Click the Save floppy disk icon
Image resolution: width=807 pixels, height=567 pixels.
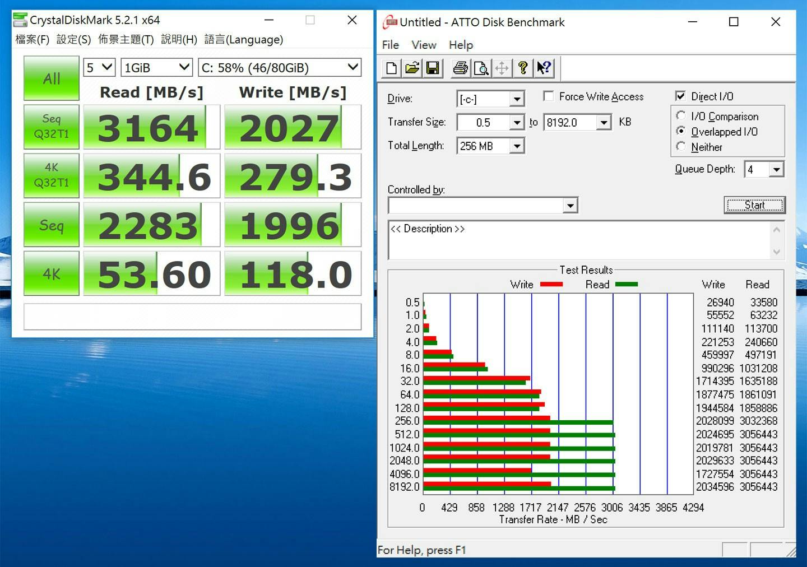[433, 68]
